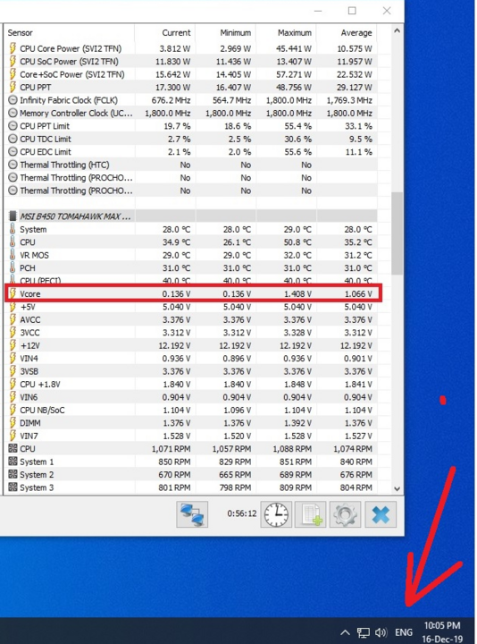Show hidden tray icons chevron

(345, 632)
